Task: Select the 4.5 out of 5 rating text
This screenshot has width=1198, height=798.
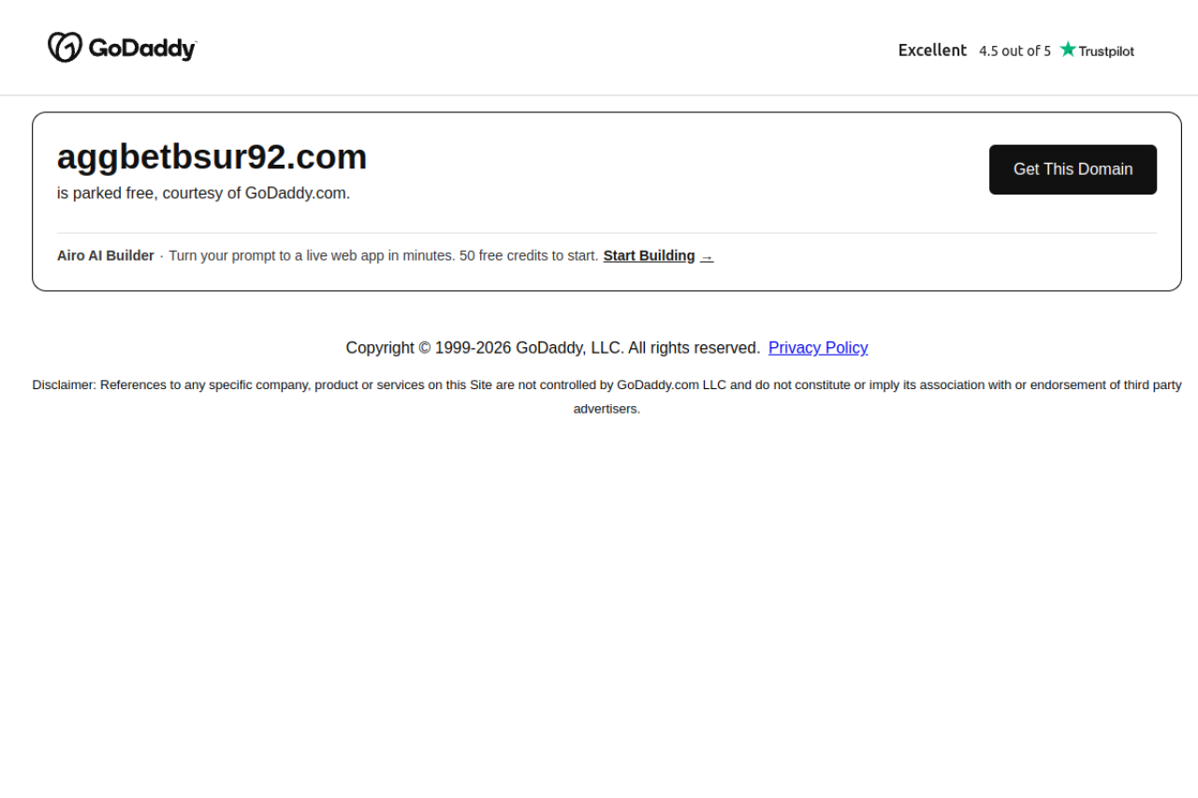Action: tap(1015, 51)
